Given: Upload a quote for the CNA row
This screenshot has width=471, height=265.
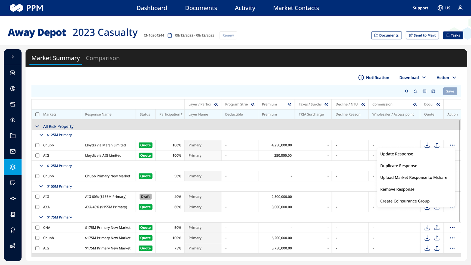Looking at the screenshot, I should tap(437, 228).
